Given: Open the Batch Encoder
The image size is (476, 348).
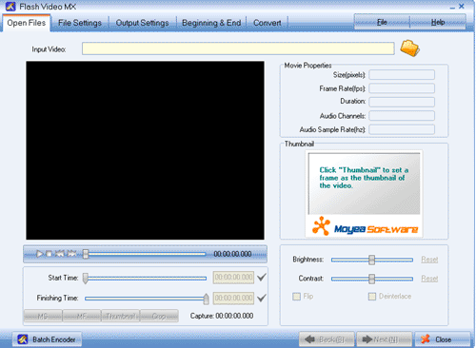Looking at the screenshot, I should (47, 339).
